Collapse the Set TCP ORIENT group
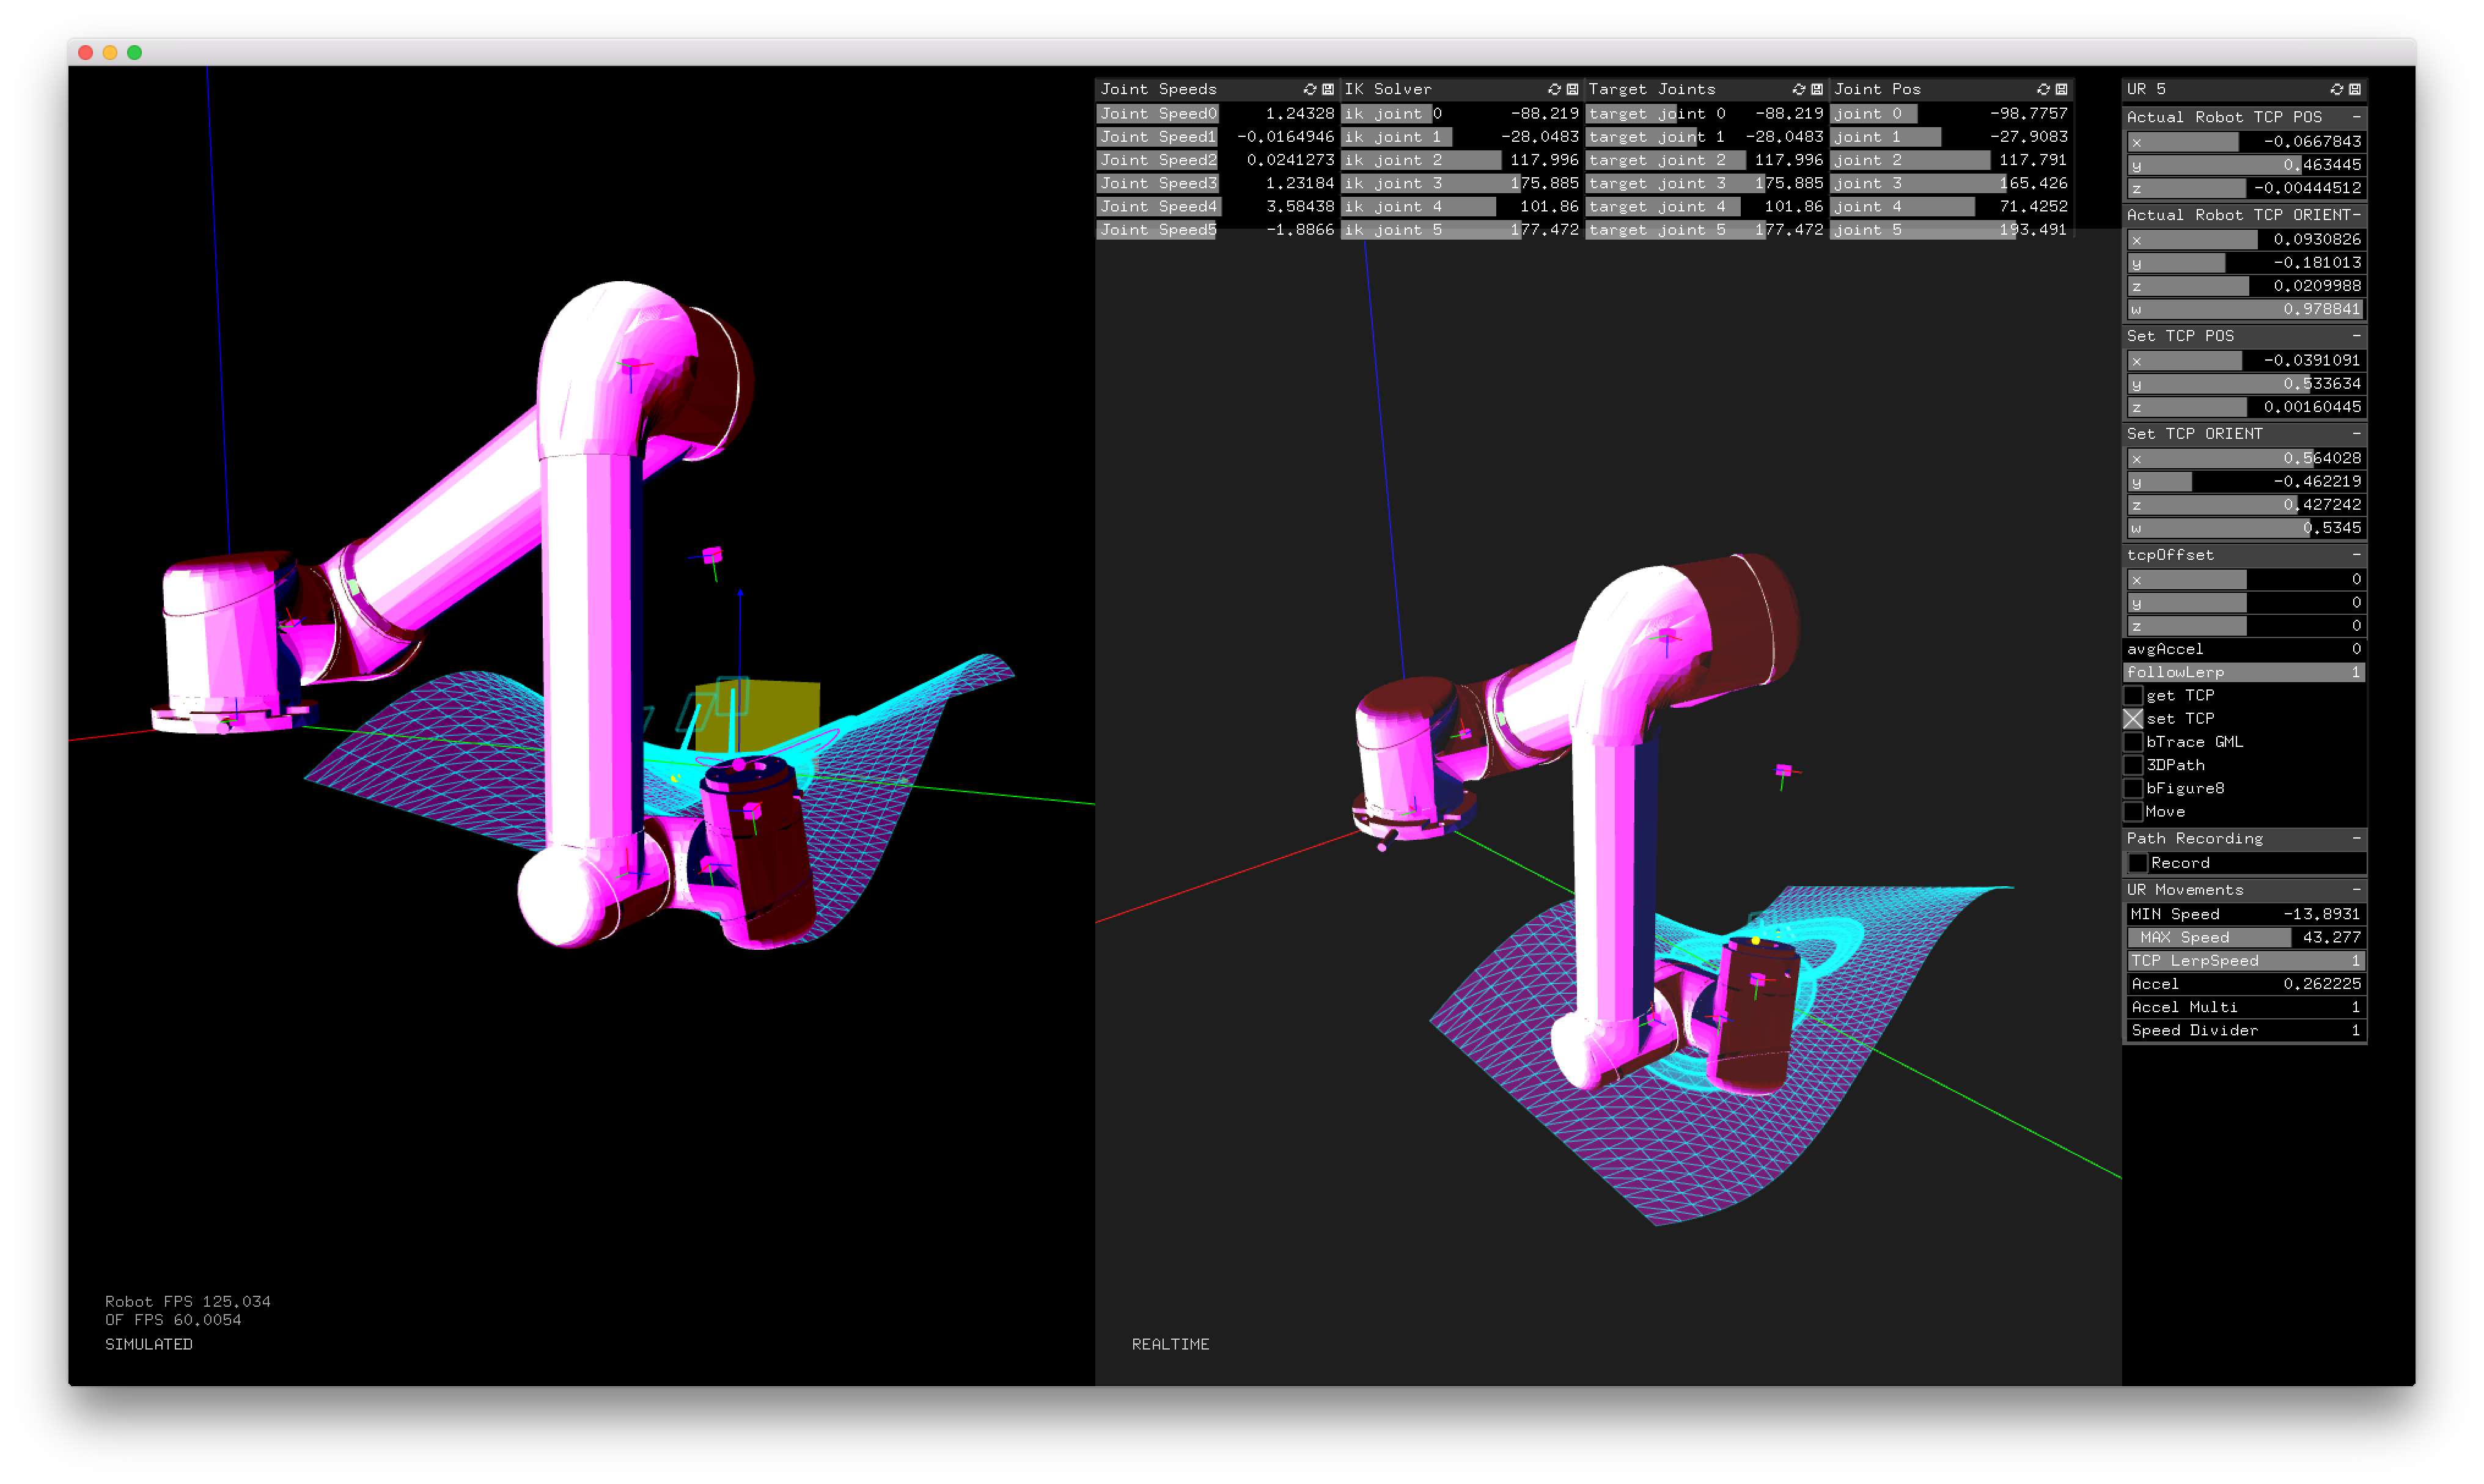 (x=2356, y=433)
